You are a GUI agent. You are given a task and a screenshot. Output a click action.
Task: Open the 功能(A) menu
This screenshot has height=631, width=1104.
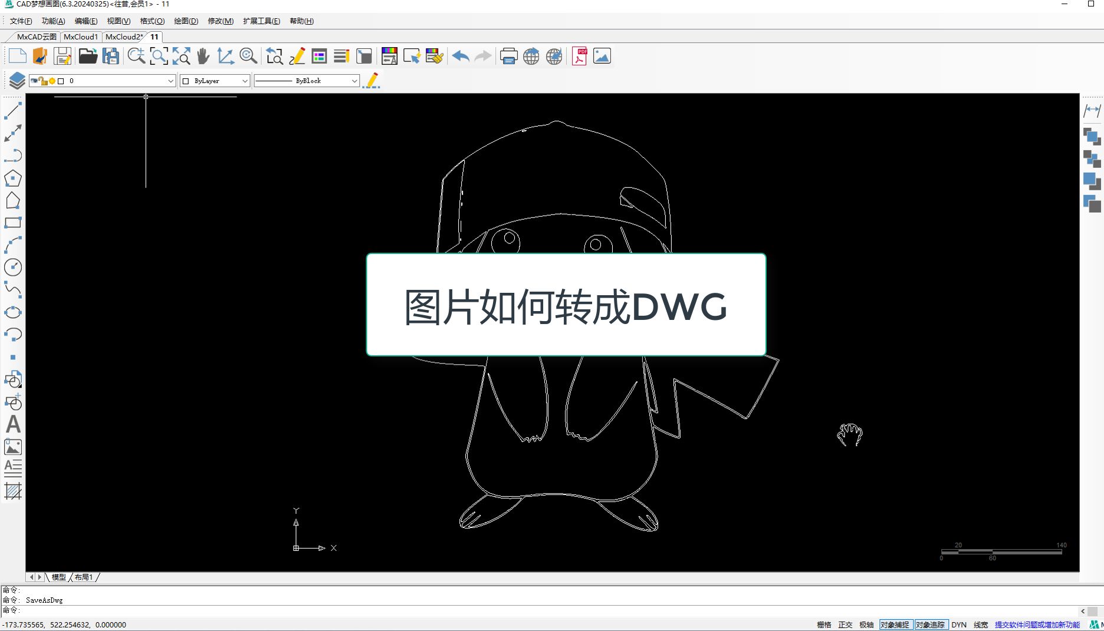[53, 21]
